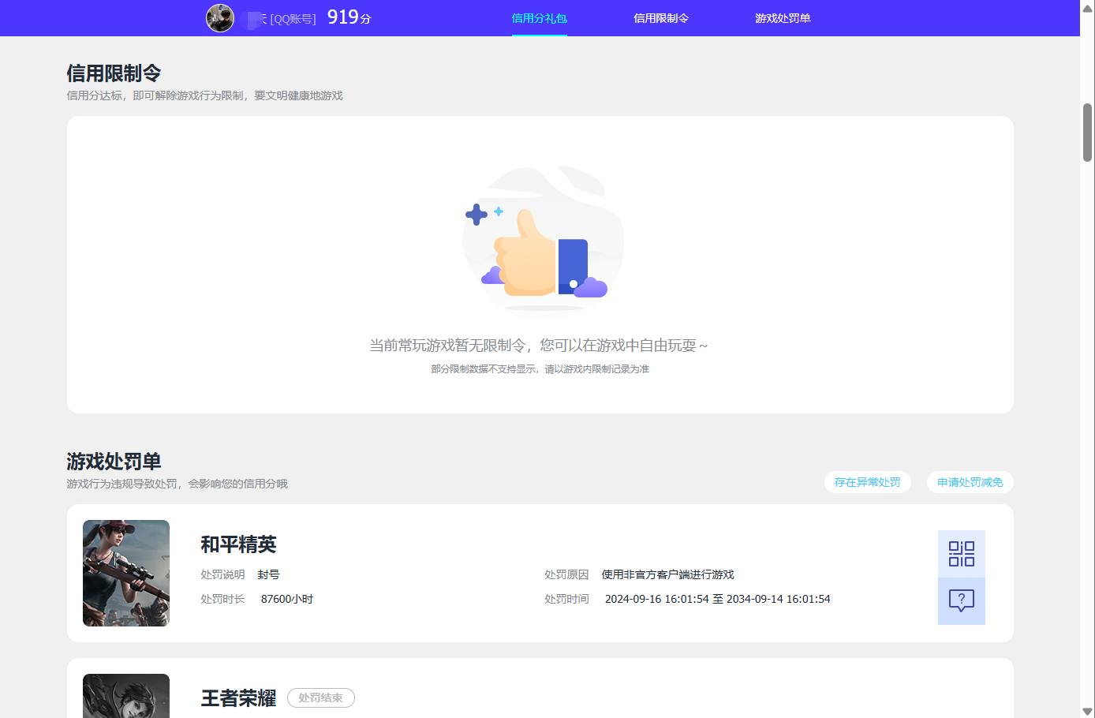Click the punishment time range 2024-09-16 16:01:54
This screenshot has height=718, width=1095.
click(717, 599)
